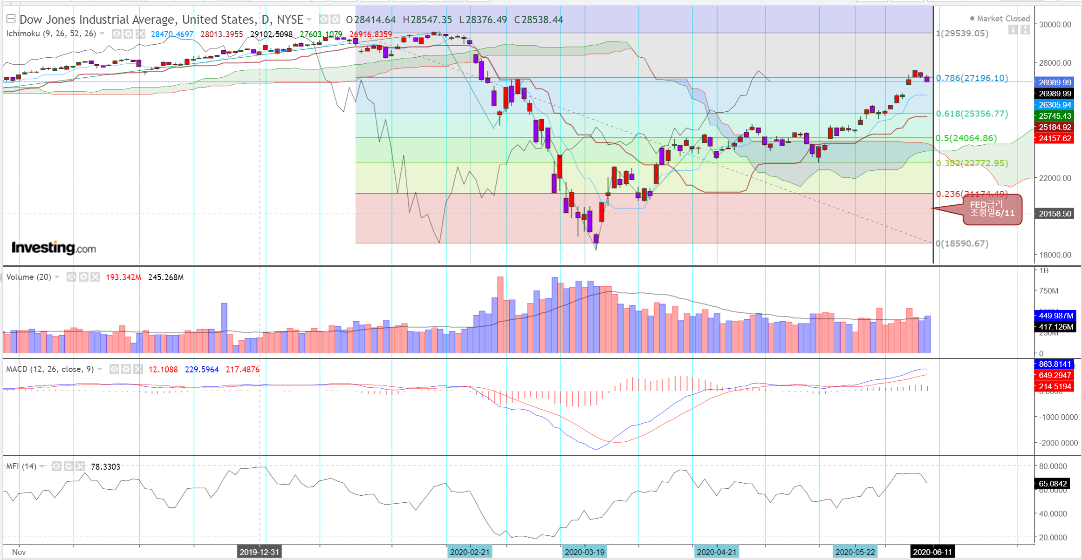This screenshot has height=560, width=1082.
Task: Open MACD indicator settings gear
Action: tap(126, 369)
